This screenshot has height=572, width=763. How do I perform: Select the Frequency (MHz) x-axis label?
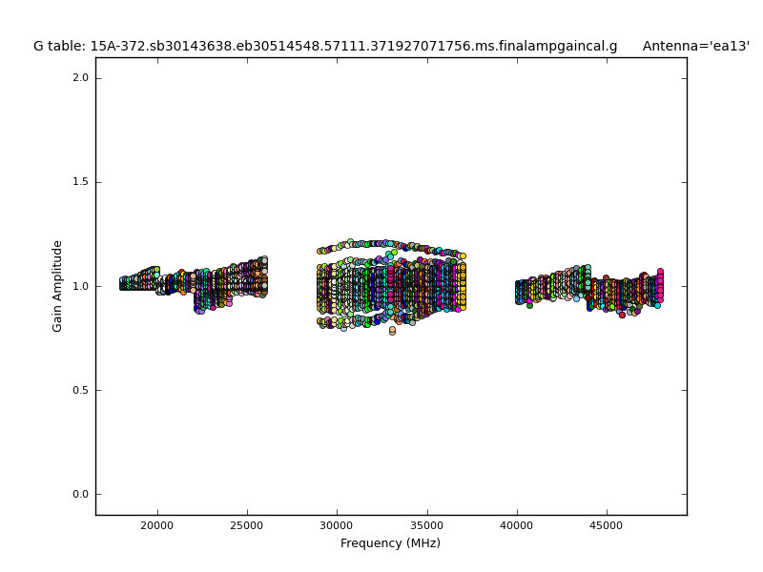pyautogui.click(x=390, y=543)
